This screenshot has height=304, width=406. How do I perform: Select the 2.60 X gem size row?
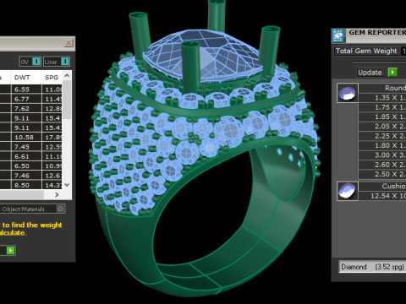[382, 165]
